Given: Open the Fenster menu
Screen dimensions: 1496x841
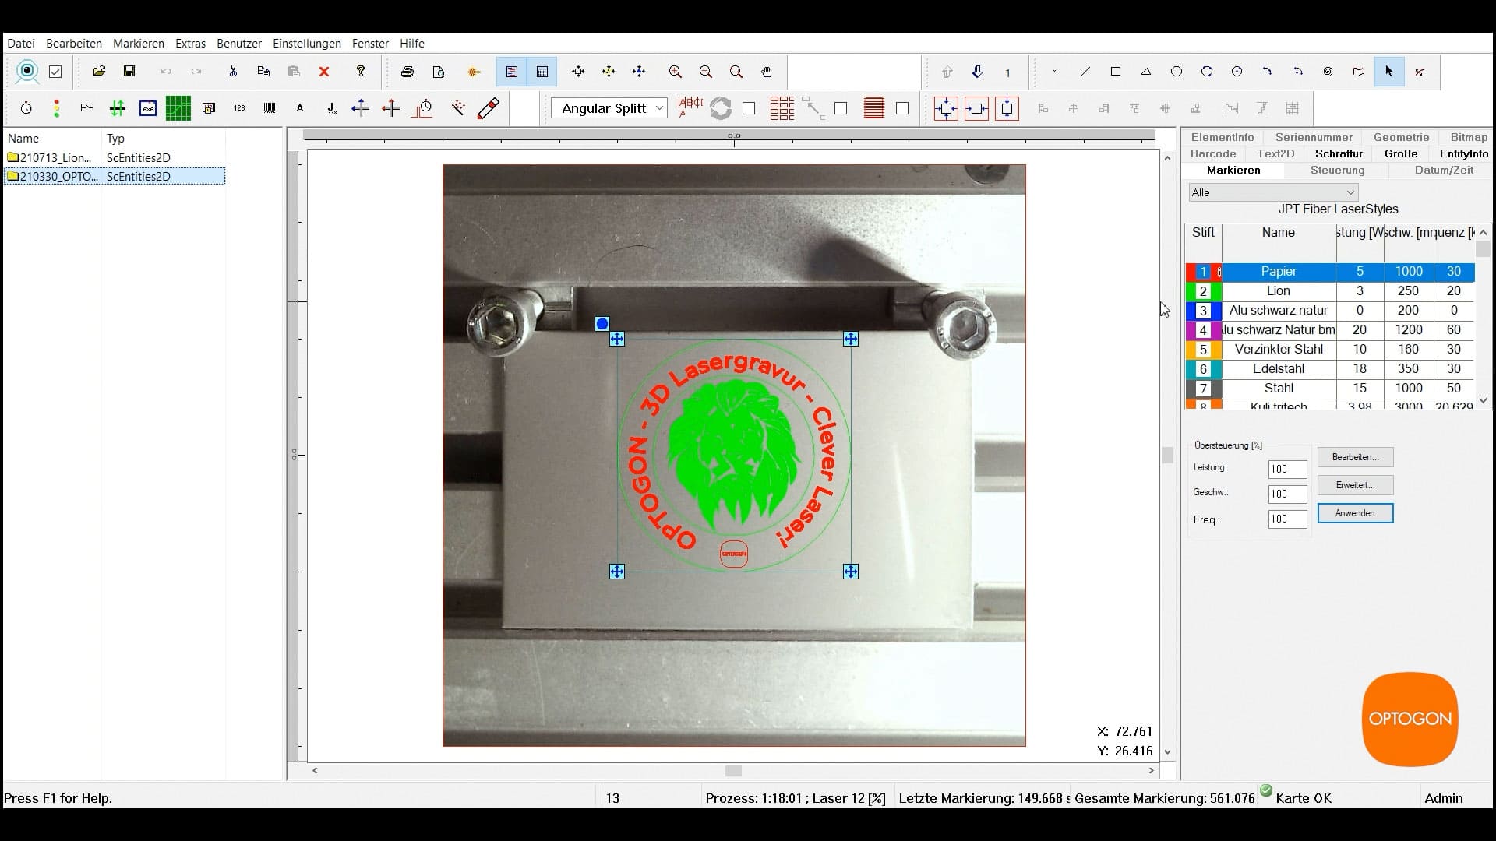Looking at the screenshot, I should click(x=370, y=44).
